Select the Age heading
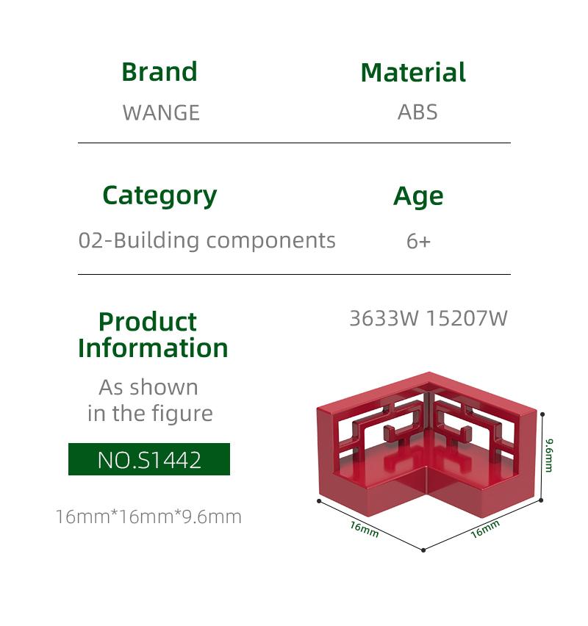588x626 pixels. pyautogui.click(x=418, y=196)
